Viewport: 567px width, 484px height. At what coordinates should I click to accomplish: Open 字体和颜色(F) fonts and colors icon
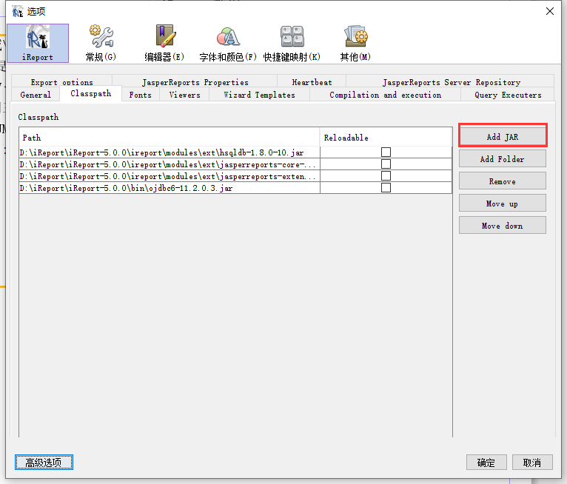click(x=228, y=43)
